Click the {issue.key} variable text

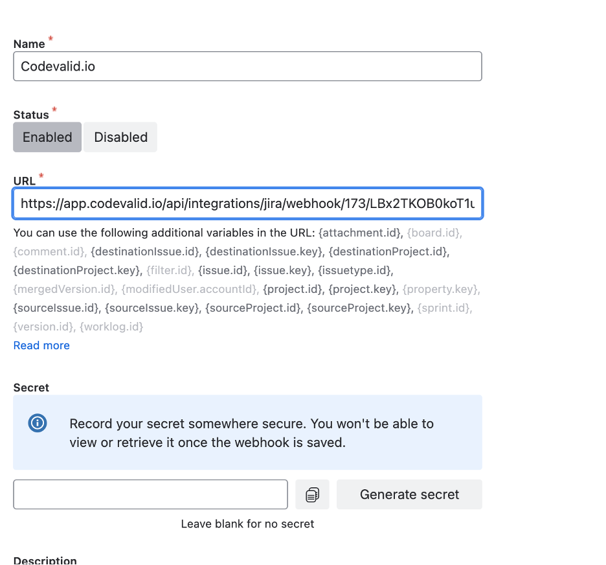(x=282, y=270)
